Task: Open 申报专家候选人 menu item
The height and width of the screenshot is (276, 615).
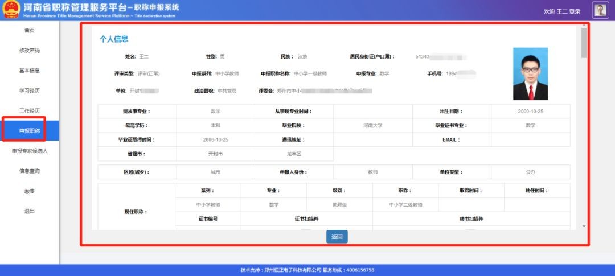Action: tap(30, 151)
